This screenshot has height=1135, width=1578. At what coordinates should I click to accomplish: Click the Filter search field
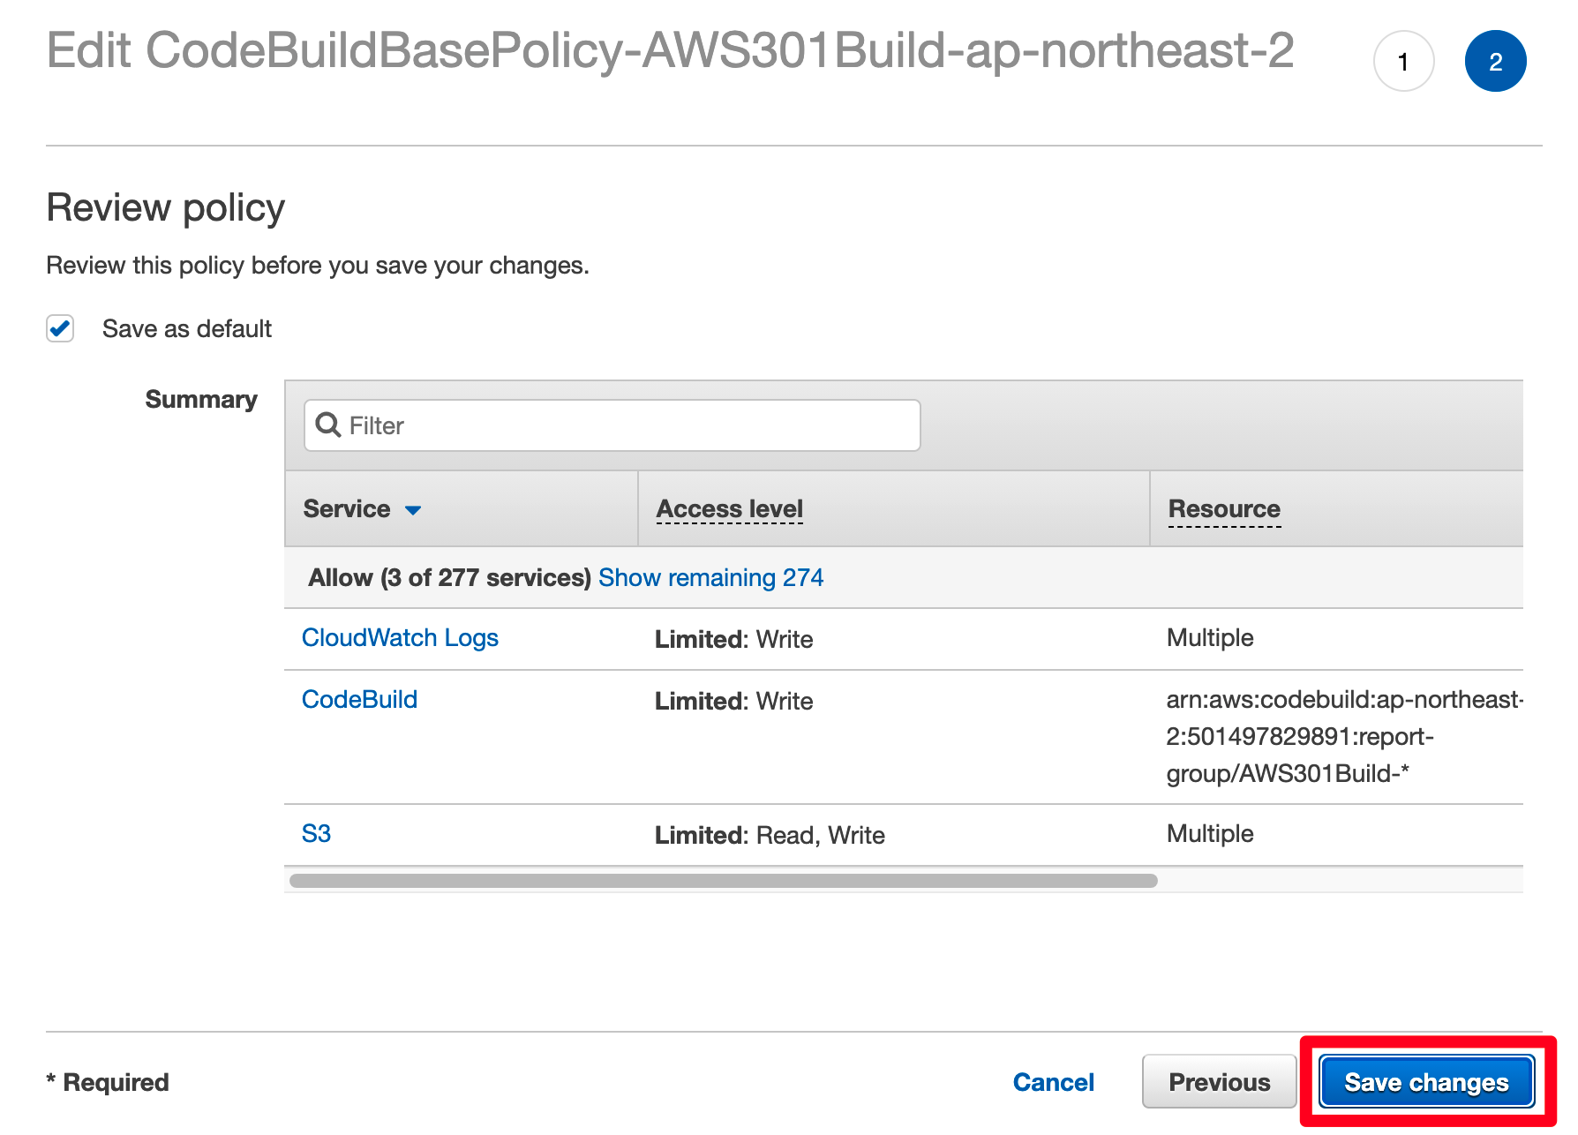click(612, 425)
